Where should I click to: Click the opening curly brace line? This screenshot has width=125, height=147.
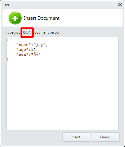coord(8,40)
